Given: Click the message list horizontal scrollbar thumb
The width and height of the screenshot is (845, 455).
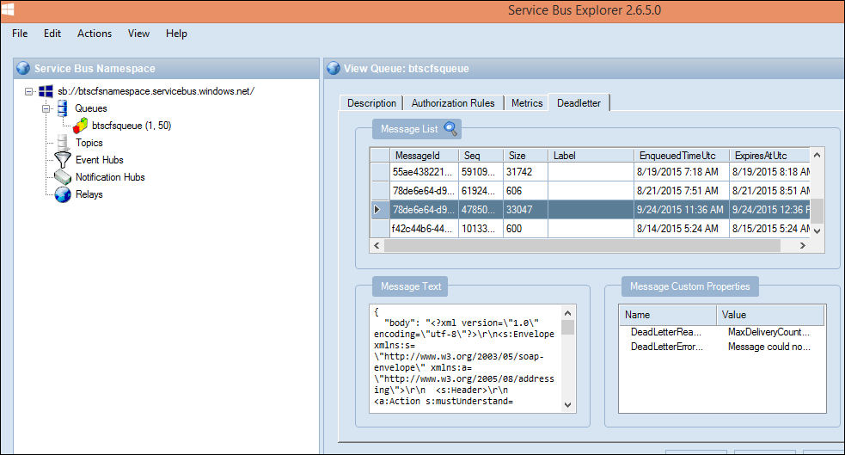Looking at the screenshot, I should [582, 245].
